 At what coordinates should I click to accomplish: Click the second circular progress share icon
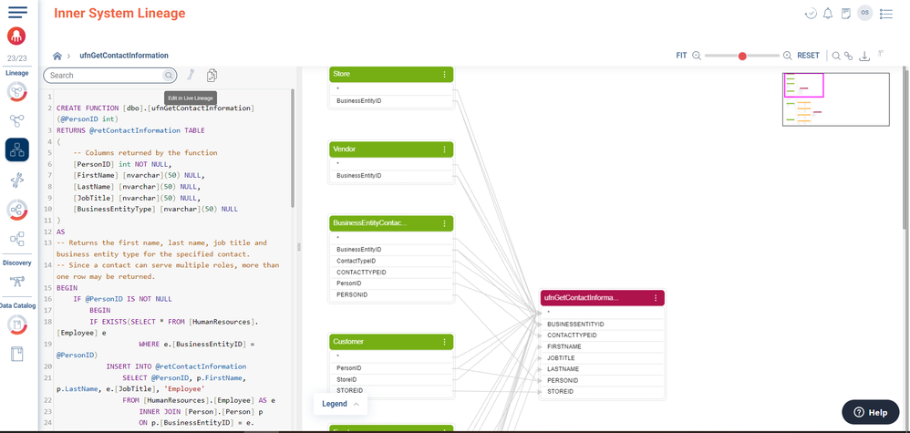coord(16,210)
